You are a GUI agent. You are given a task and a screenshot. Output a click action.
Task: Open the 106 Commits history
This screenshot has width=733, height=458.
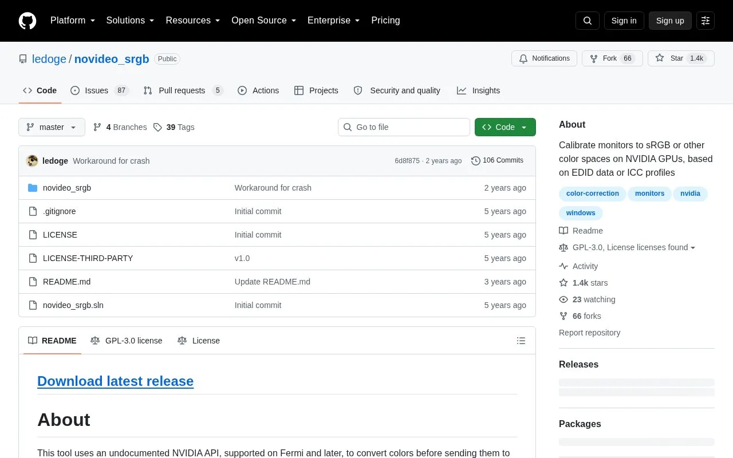pyautogui.click(x=497, y=161)
